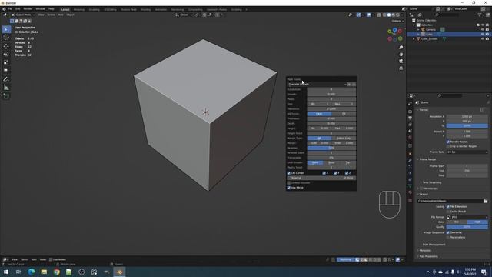492x277 pixels.
Task: Open the output folder browse icon
Action: 485,201
